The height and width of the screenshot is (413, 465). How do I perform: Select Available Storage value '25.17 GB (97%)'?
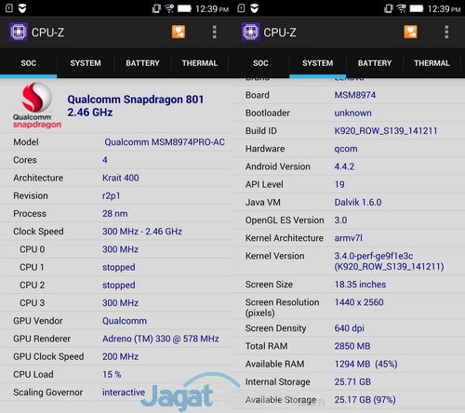pyautogui.click(x=365, y=400)
